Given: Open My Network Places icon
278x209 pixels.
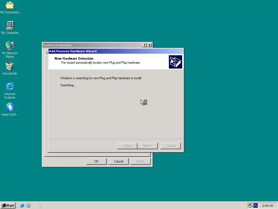Looking at the screenshot, I should coord(10,50).
